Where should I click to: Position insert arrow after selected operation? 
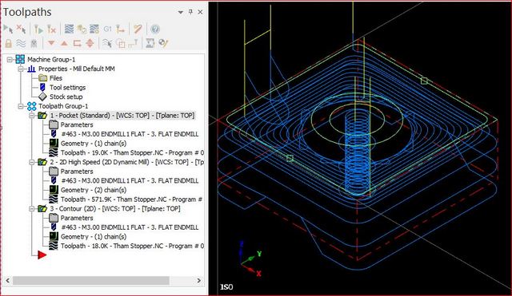77,43
